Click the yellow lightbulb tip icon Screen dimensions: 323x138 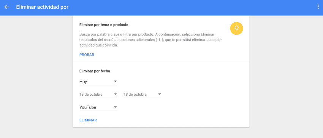click(236, 28)
